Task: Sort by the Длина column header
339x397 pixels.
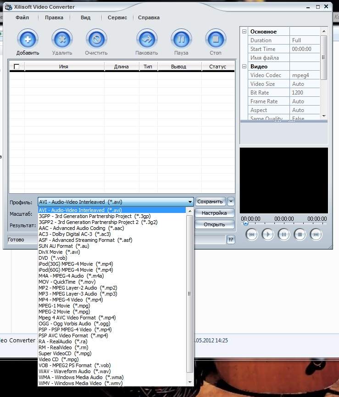Action: pos(122,67)
